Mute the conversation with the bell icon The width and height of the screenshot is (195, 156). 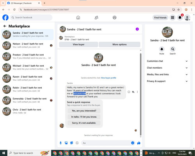pyautogui.click(x=162, y=49)
